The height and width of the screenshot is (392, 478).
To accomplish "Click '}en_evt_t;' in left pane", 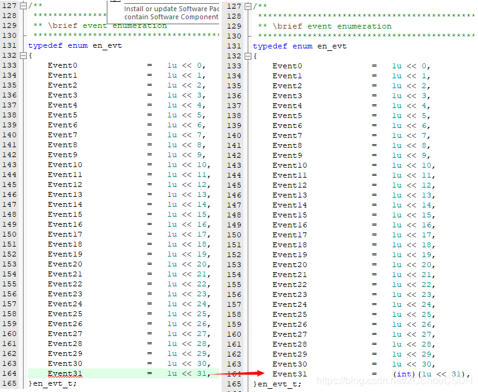I will click(x=52, y=383).
